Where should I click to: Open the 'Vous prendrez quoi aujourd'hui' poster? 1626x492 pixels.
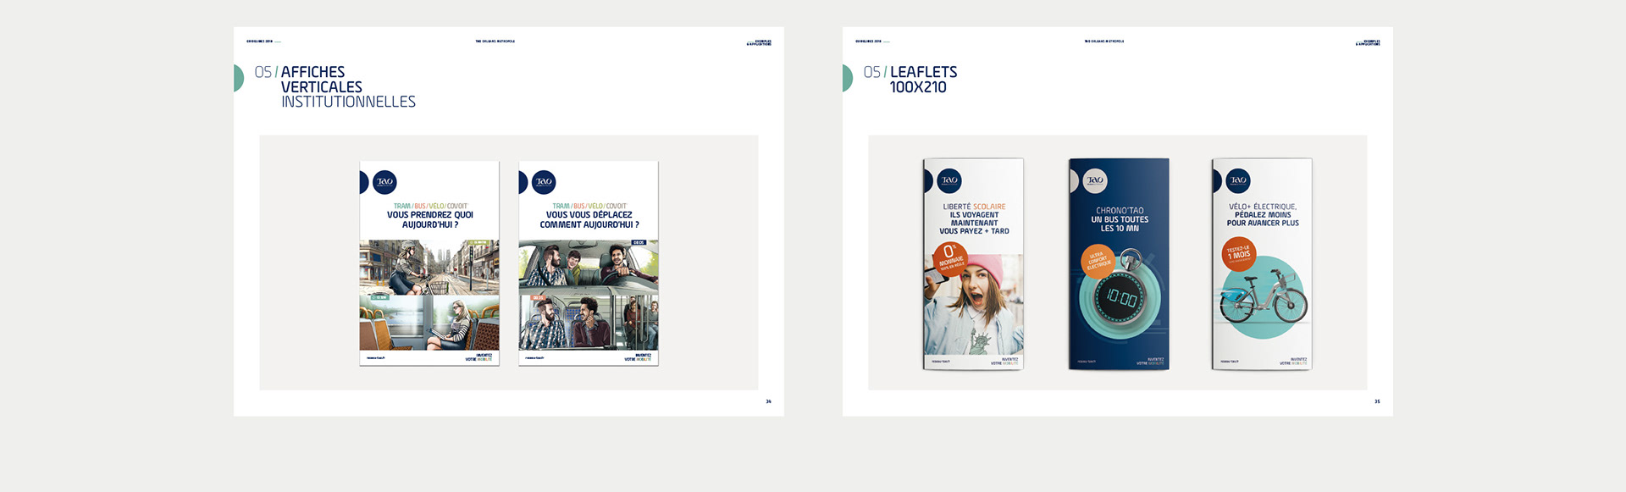[429, 263]
